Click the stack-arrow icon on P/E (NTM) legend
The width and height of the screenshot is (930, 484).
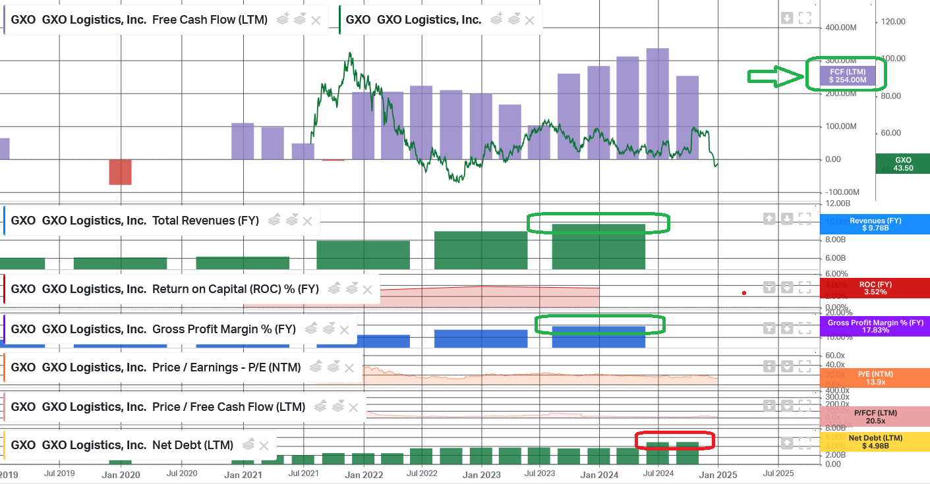click(x=333, y=366)
